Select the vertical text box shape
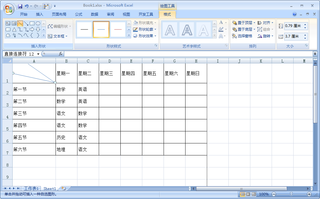This screenshot has width=320, height=199. (x=14, y=23)
